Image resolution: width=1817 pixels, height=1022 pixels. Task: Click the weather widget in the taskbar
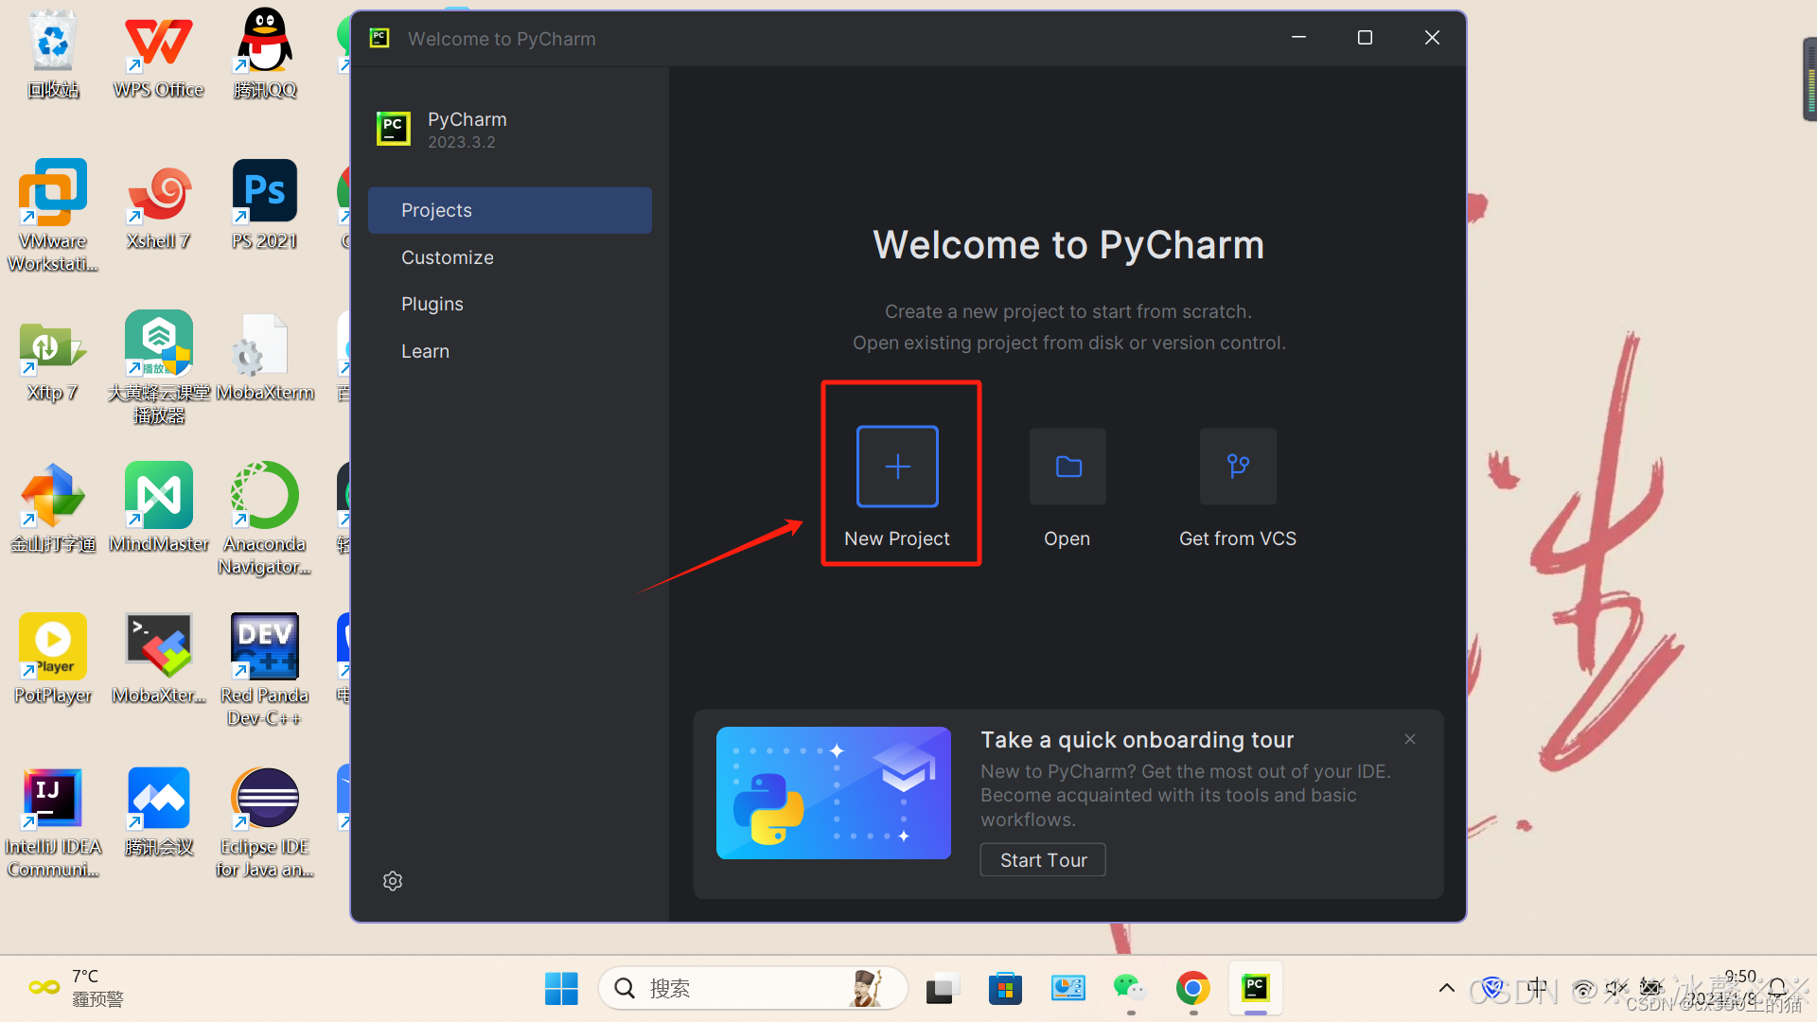[76, 987]
